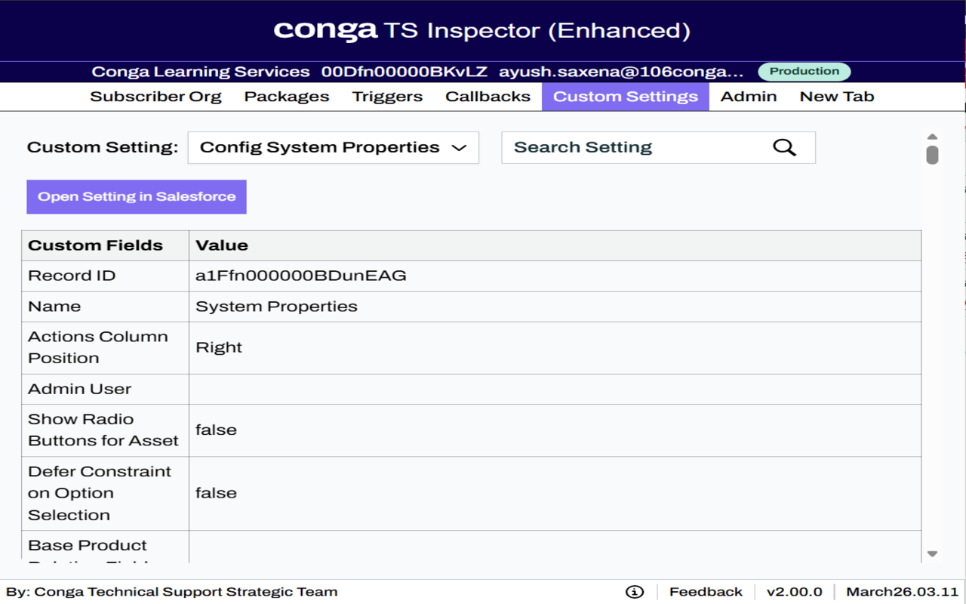Click the Record ID field label
Screen dimensions: 966x604
72,276
